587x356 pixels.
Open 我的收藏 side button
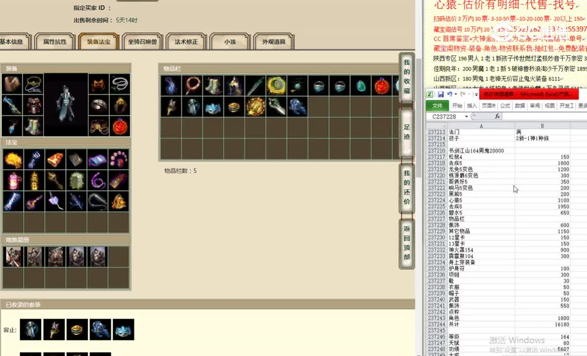tap(407, 77)
